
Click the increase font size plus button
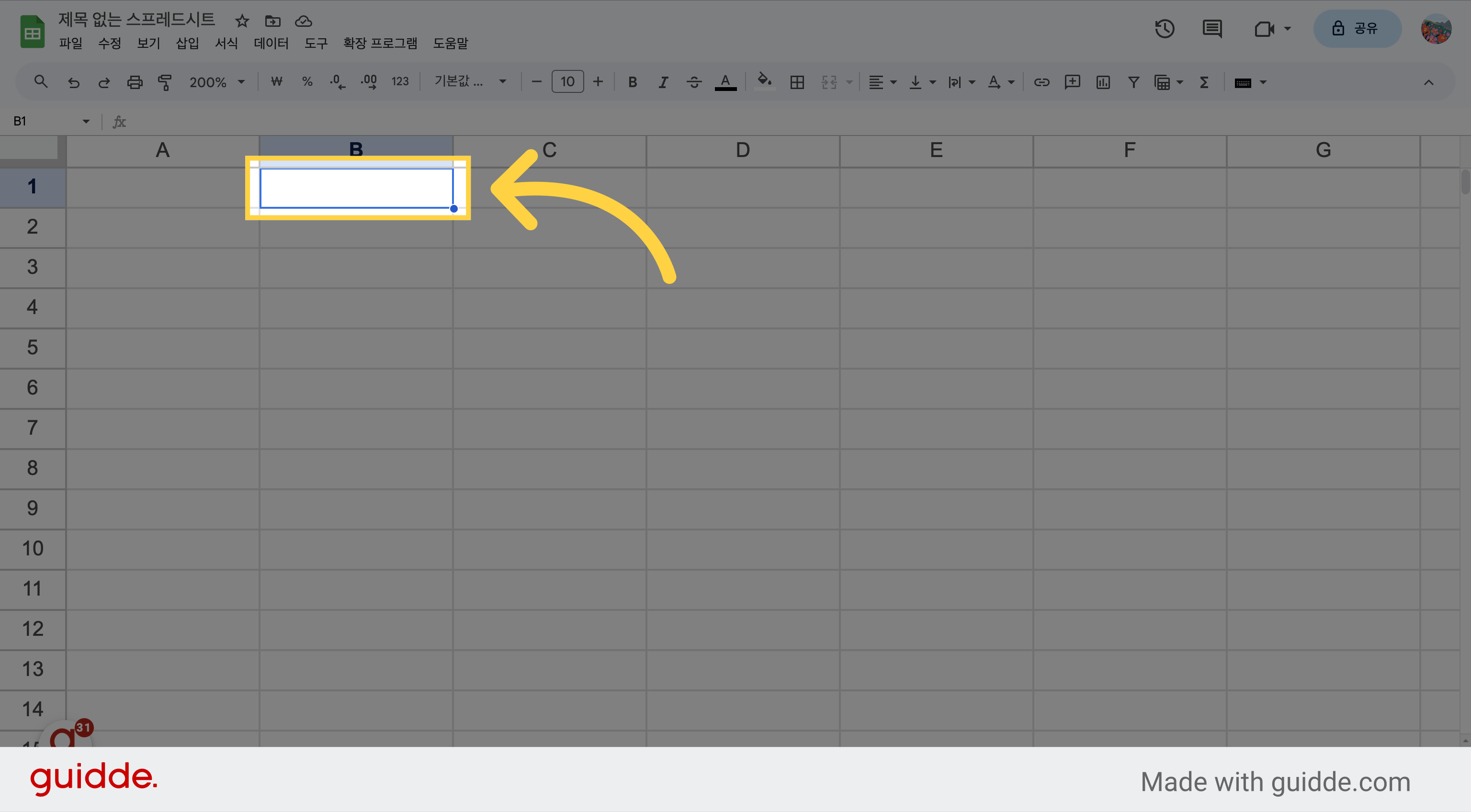tap(598, 82)
